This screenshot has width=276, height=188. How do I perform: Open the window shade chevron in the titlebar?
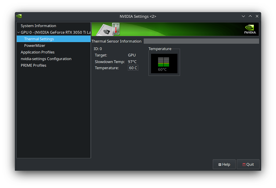(x=243, y=16)
